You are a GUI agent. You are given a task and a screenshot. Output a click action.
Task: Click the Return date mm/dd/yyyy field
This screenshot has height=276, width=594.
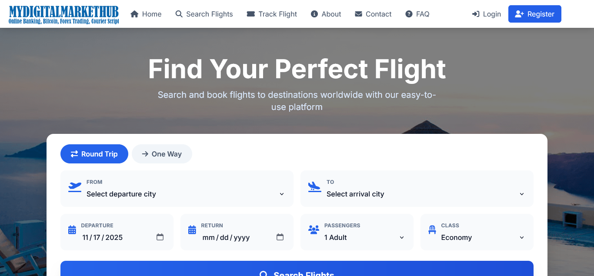226,238
